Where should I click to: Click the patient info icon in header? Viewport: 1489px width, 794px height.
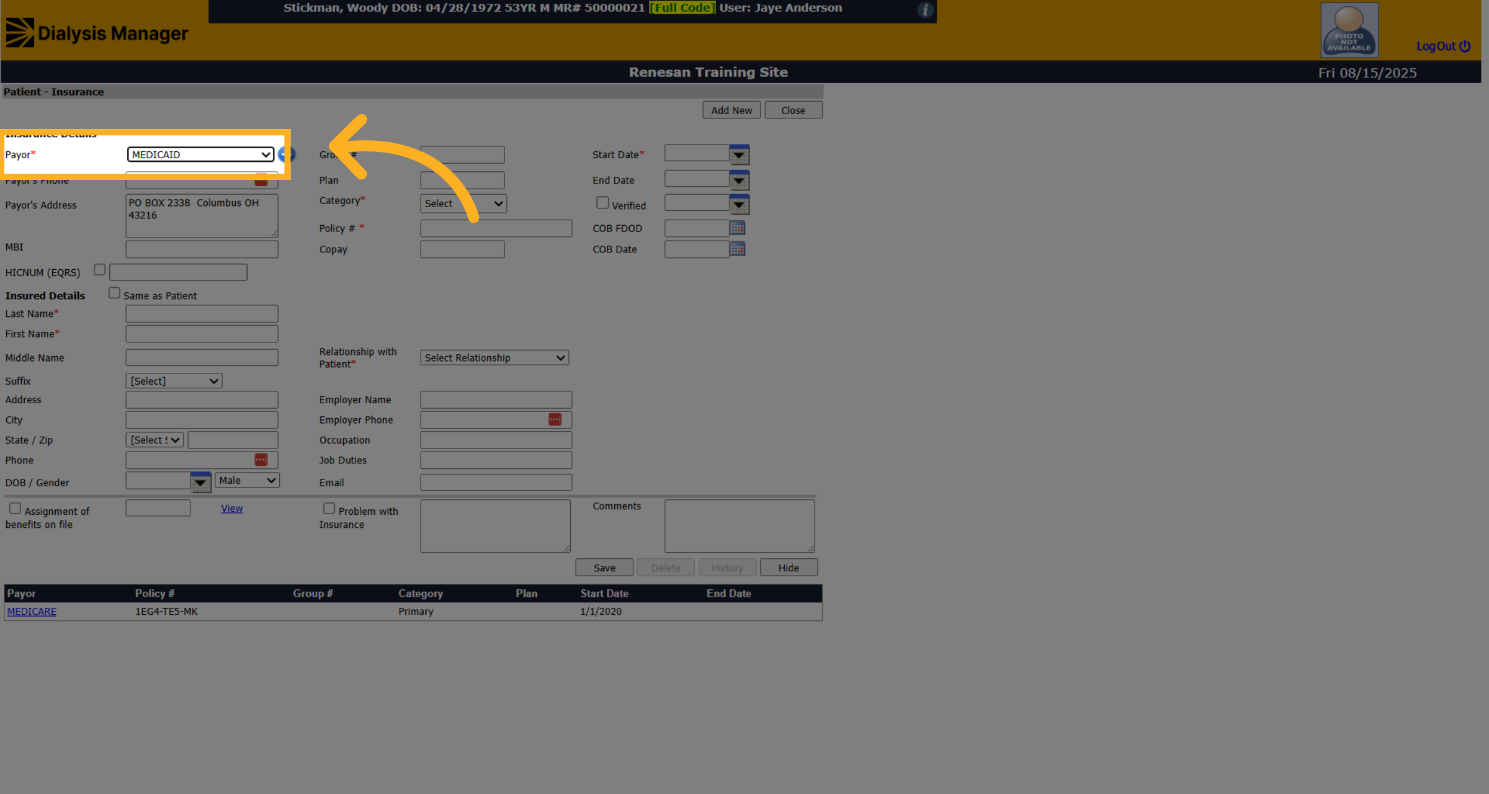925,9
